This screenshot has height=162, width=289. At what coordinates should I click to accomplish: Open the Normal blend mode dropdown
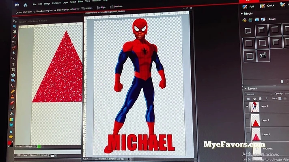pyautogui.click(x=259, y=94)
